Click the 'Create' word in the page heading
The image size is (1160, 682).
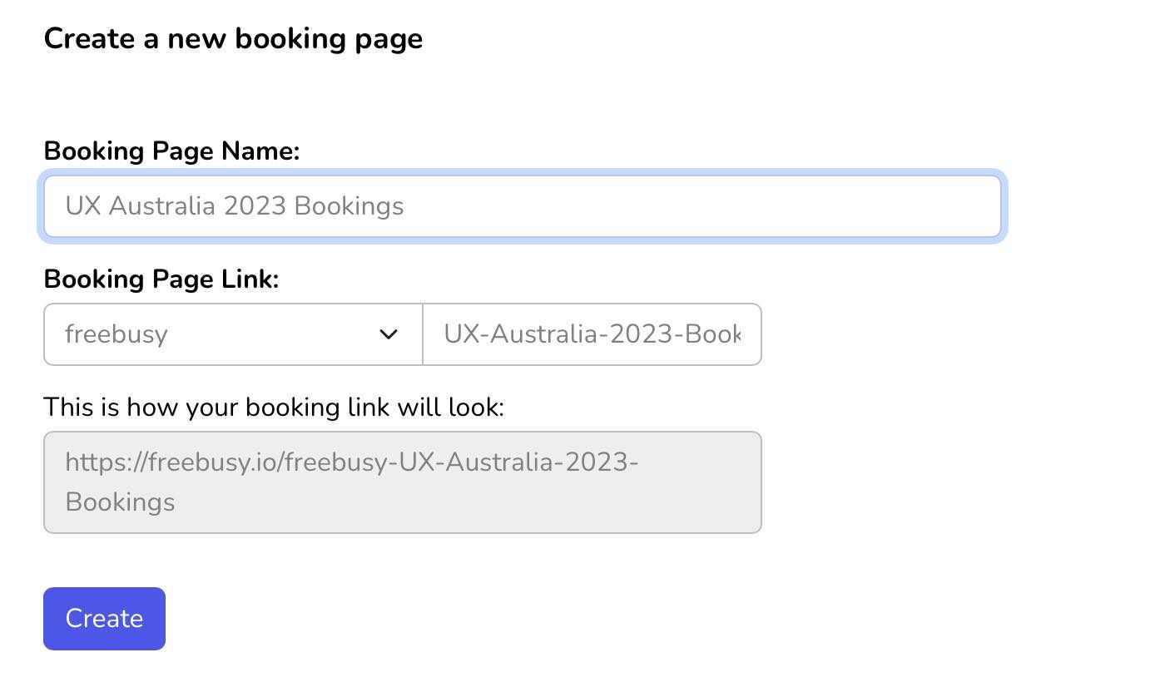(89, 38)
